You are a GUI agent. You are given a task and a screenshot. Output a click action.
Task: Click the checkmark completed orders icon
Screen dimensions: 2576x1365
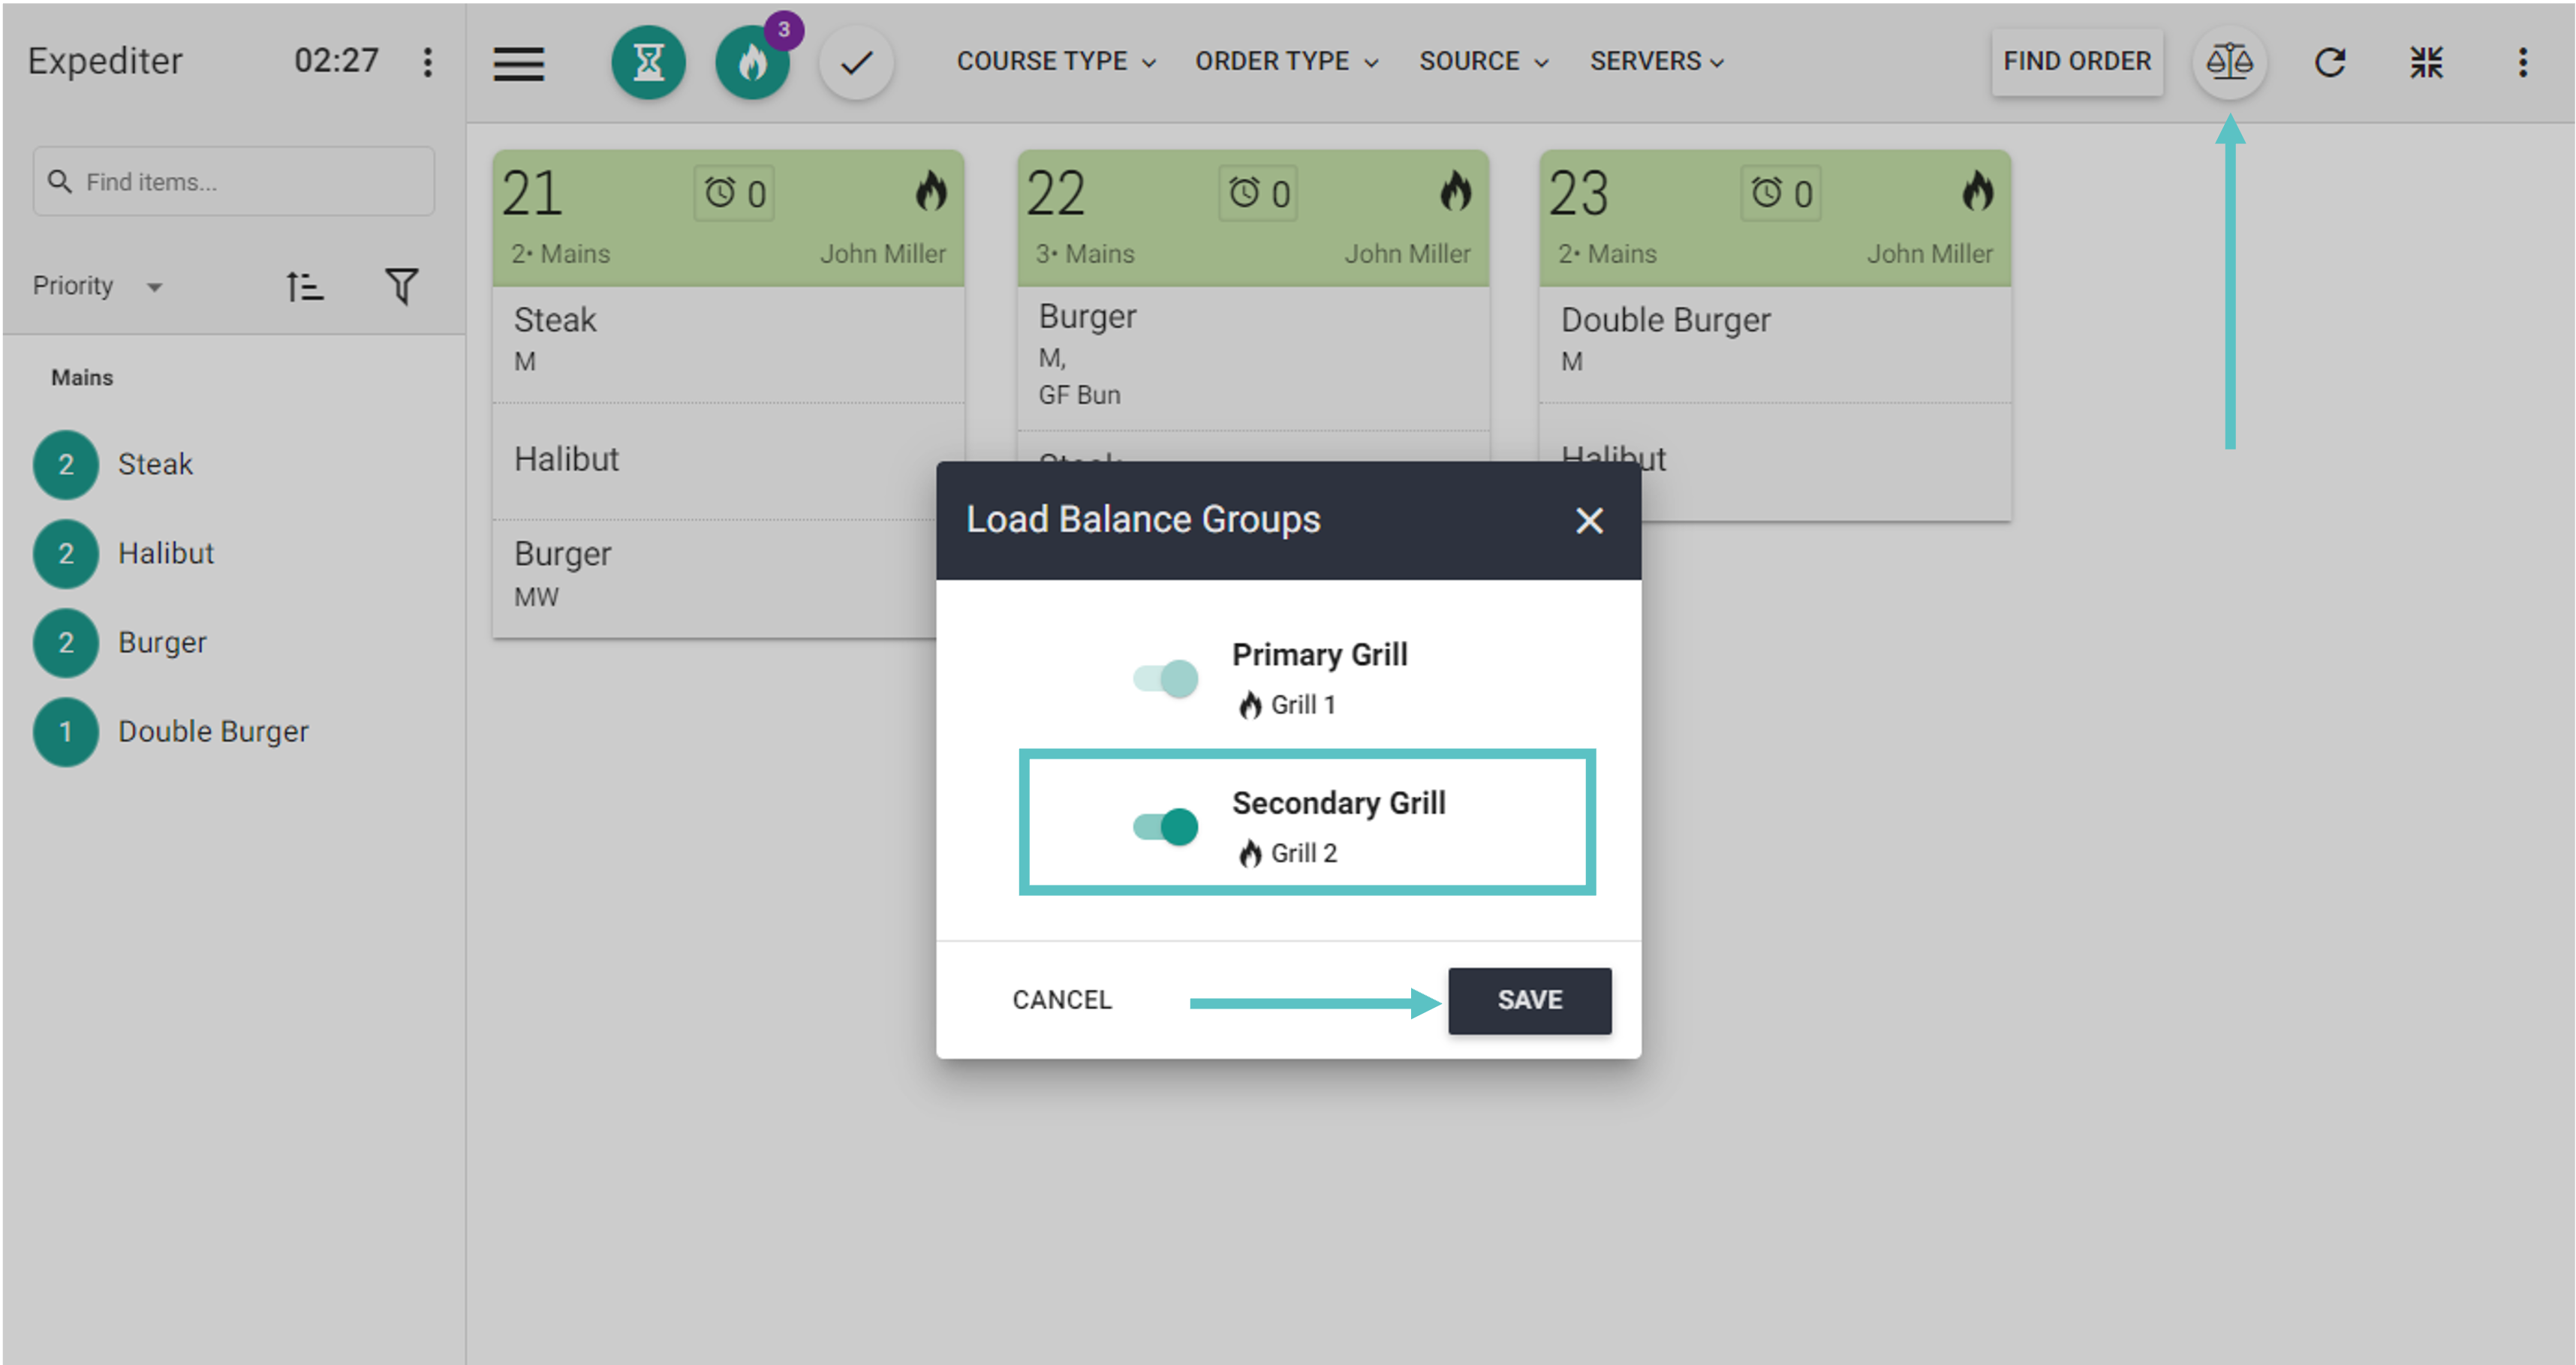856,63
